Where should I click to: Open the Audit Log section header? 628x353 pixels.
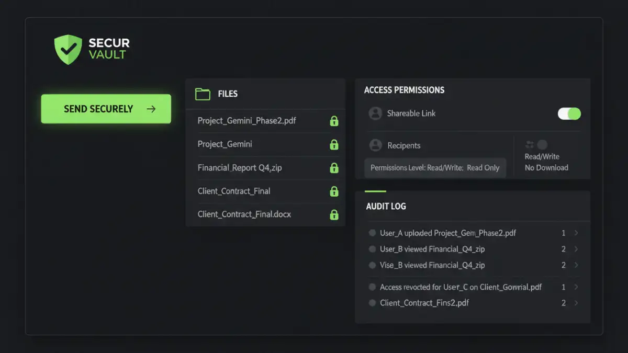386,206
